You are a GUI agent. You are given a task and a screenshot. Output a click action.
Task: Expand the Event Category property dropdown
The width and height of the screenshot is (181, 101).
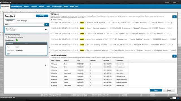pos(46,29)
